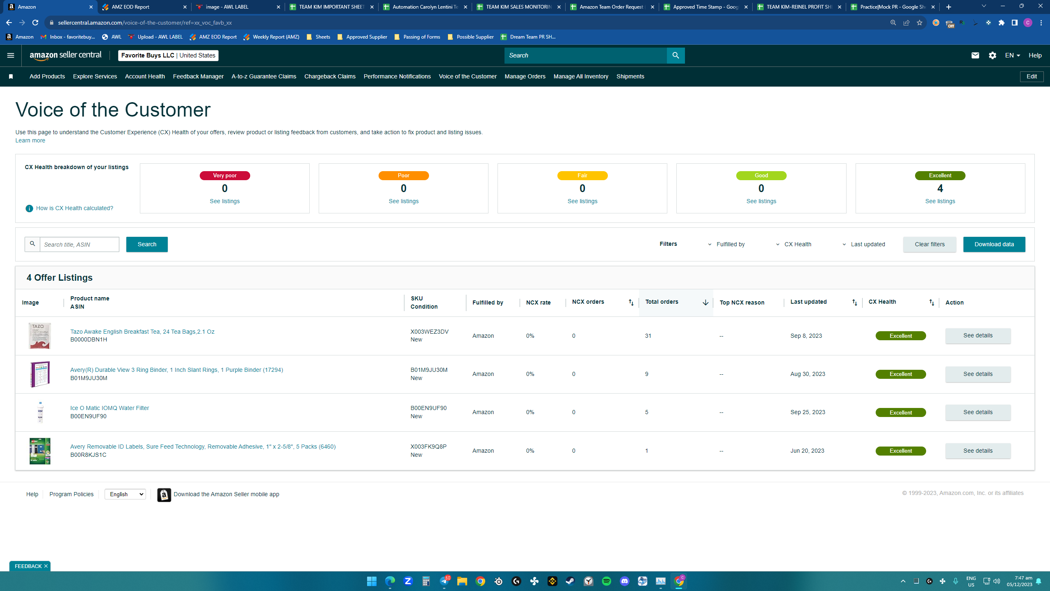The image size is (1050, 591).
Task: Sort by CX Health column arrows
Action: (x=931, y=302)
